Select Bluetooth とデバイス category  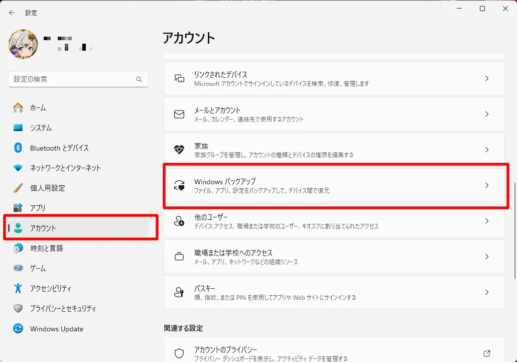tap(59, 148)
